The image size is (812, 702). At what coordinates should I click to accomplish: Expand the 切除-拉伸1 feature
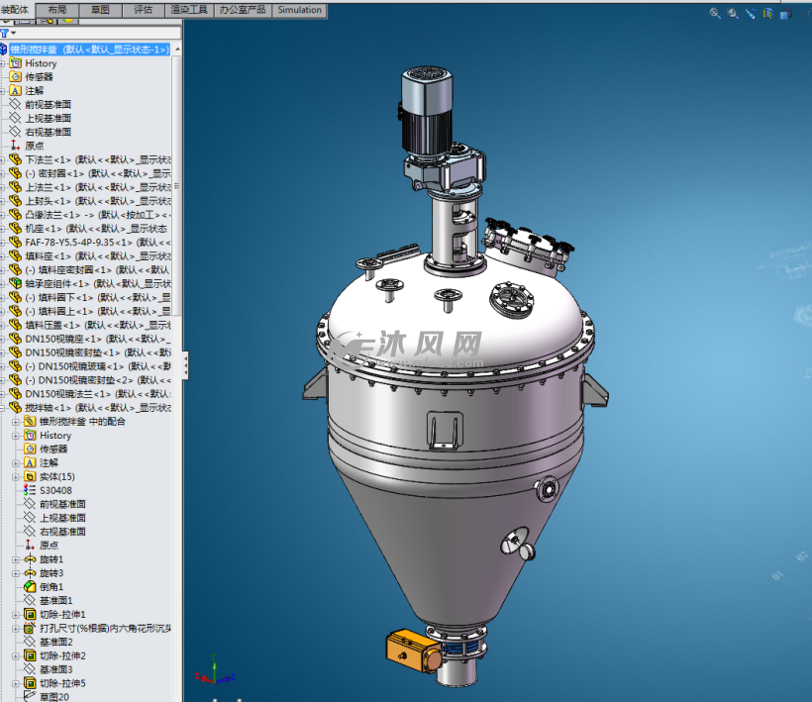pos(16,615)
